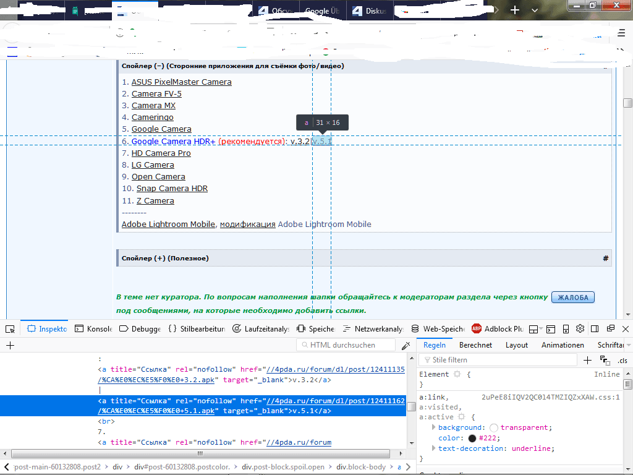Image resolution: width=633 pixels, height=475 pixels.
Task: Click the transparent background color swatch
Action: 493,428
